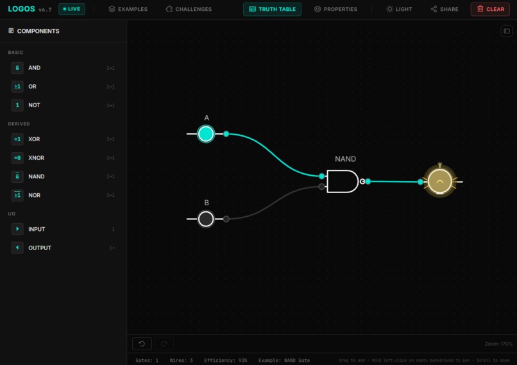Toggle the sidebar panel icon at top right
517x365 pixels.
pyautogui.click(x=507, y=31)
